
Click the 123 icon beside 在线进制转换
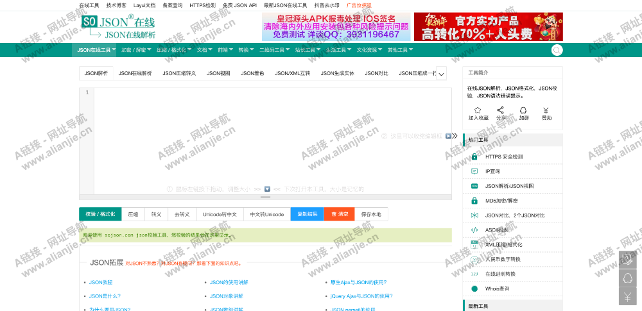pyautogui.click(x=474, y=274)
